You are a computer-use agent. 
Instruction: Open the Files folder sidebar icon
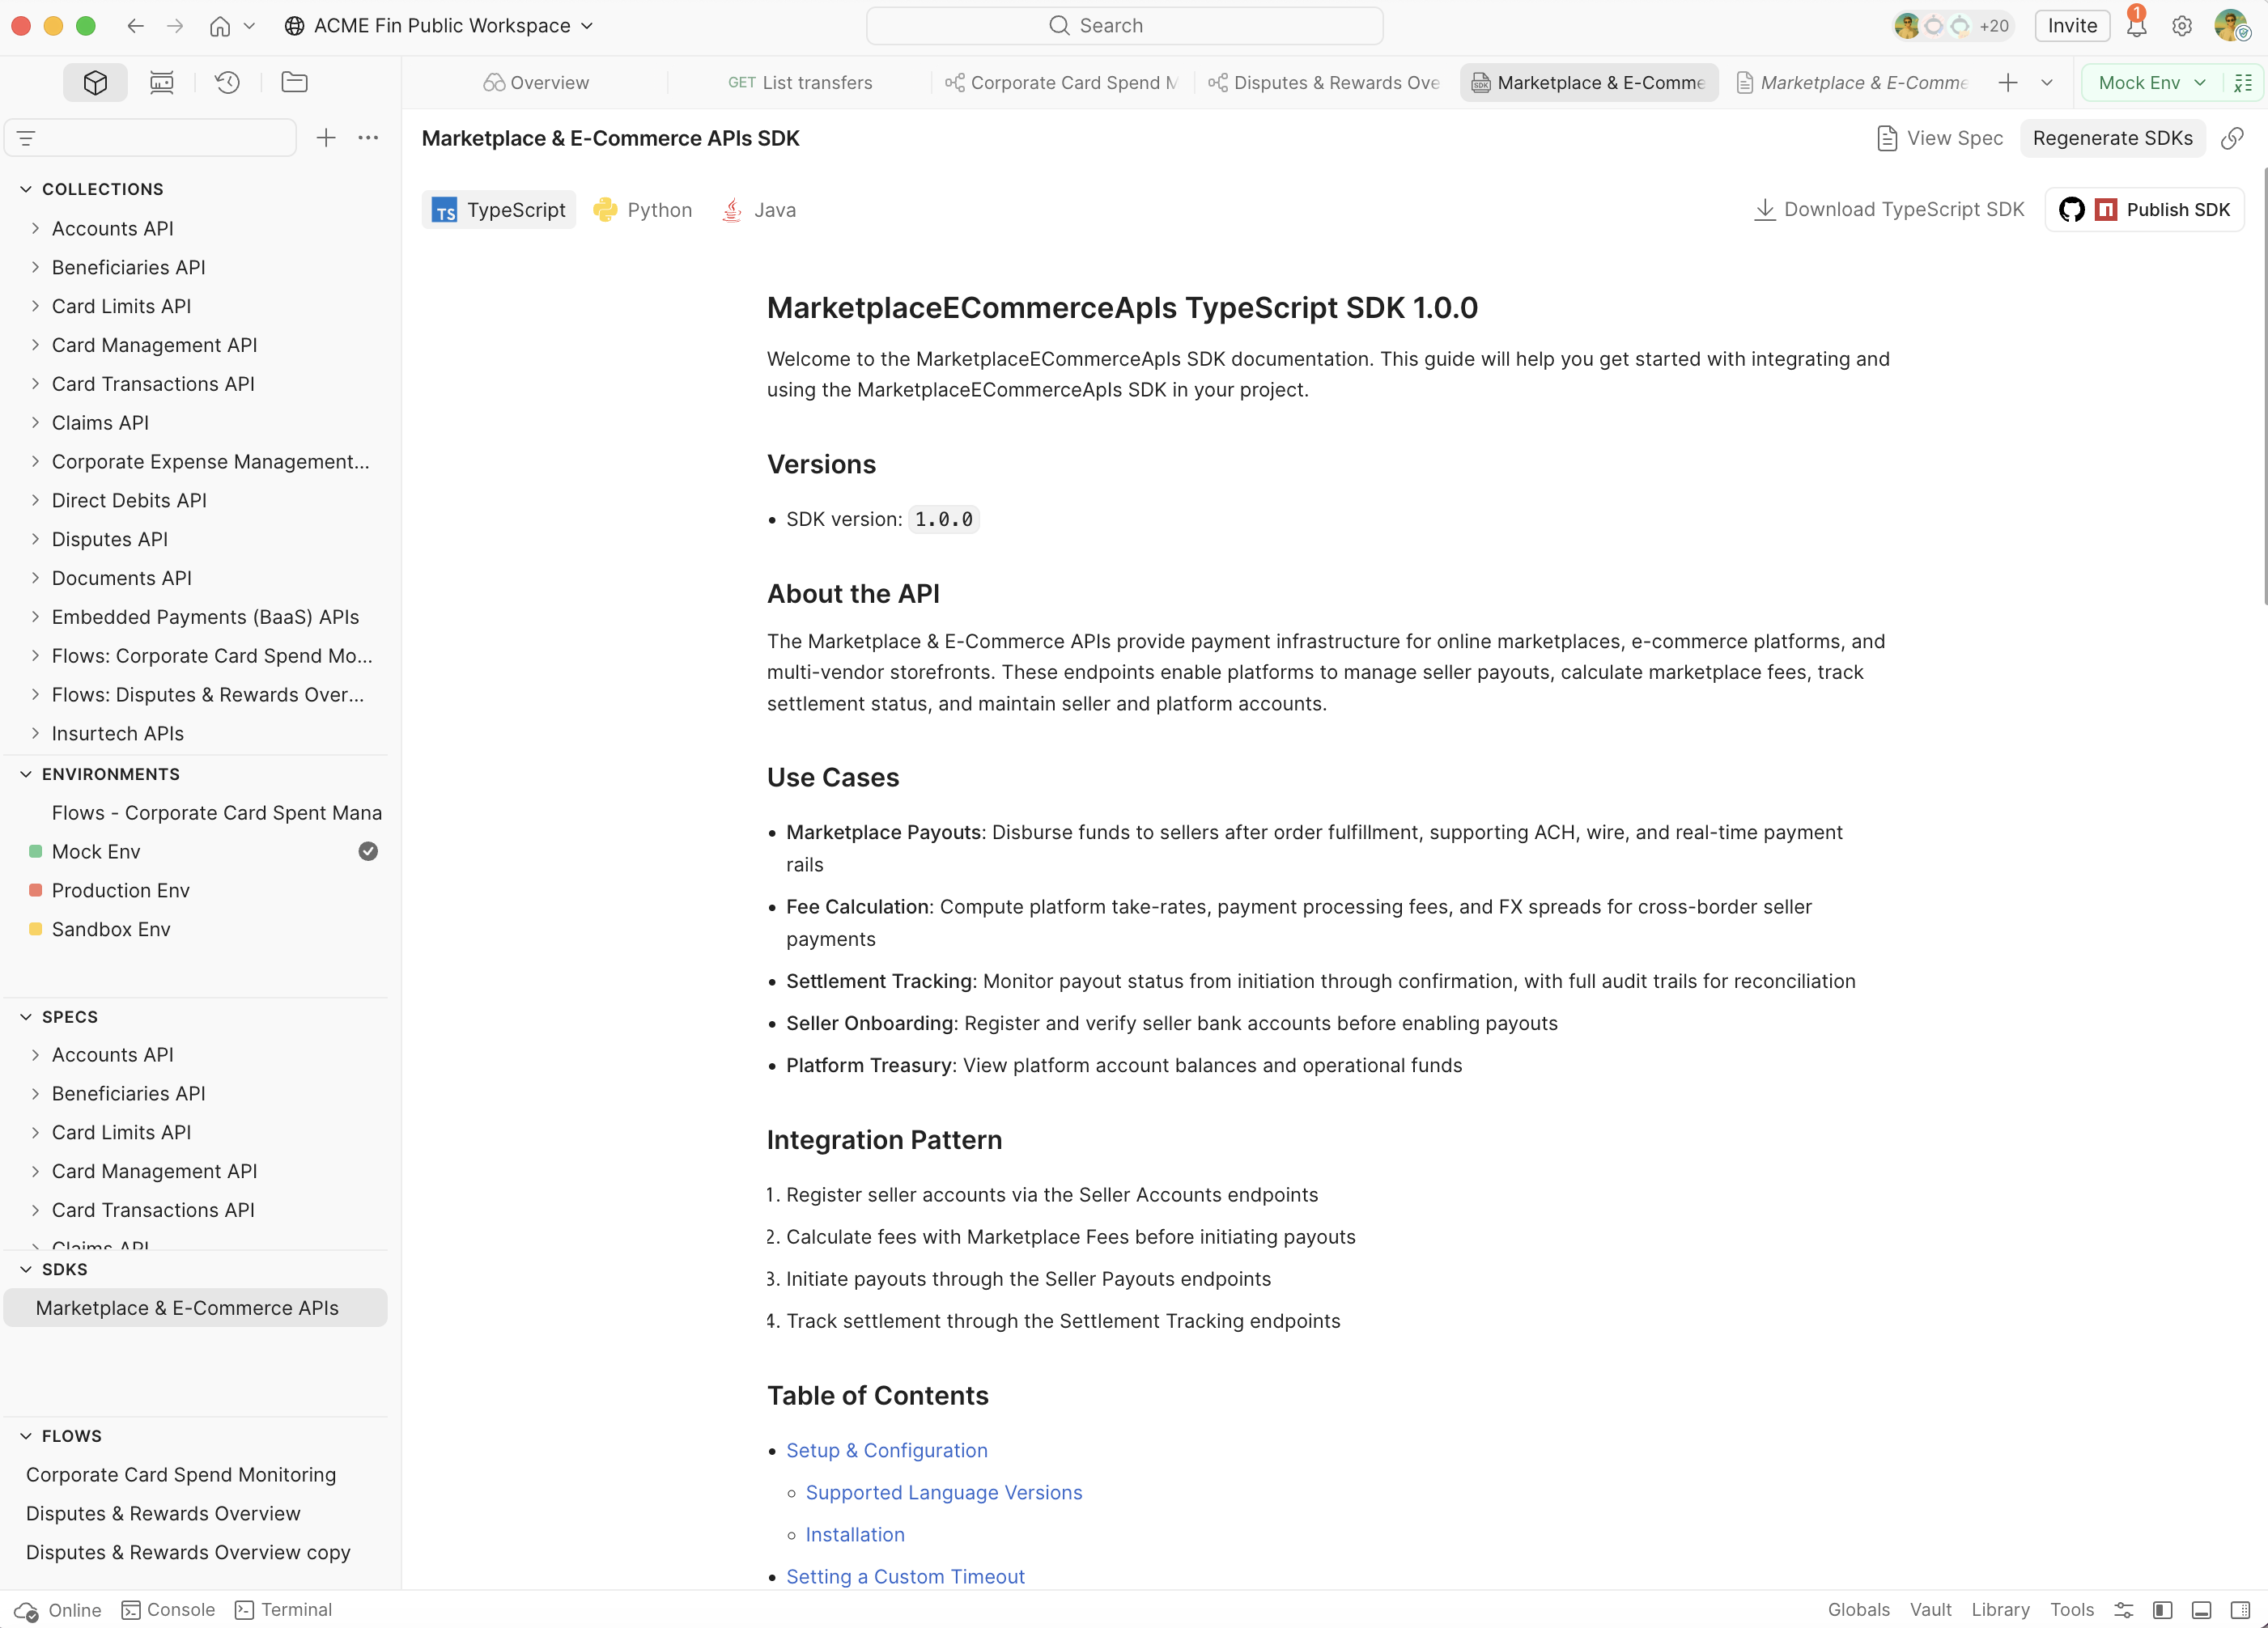point(294,83)
